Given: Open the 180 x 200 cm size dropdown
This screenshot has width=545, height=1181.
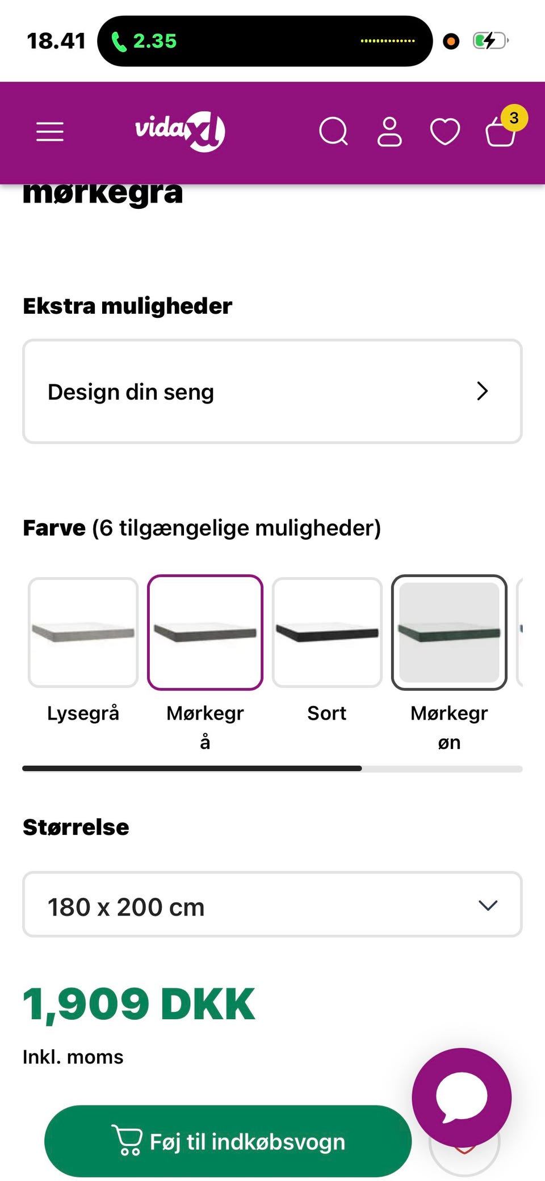Looking at the screenshot, I should (272, 905).
